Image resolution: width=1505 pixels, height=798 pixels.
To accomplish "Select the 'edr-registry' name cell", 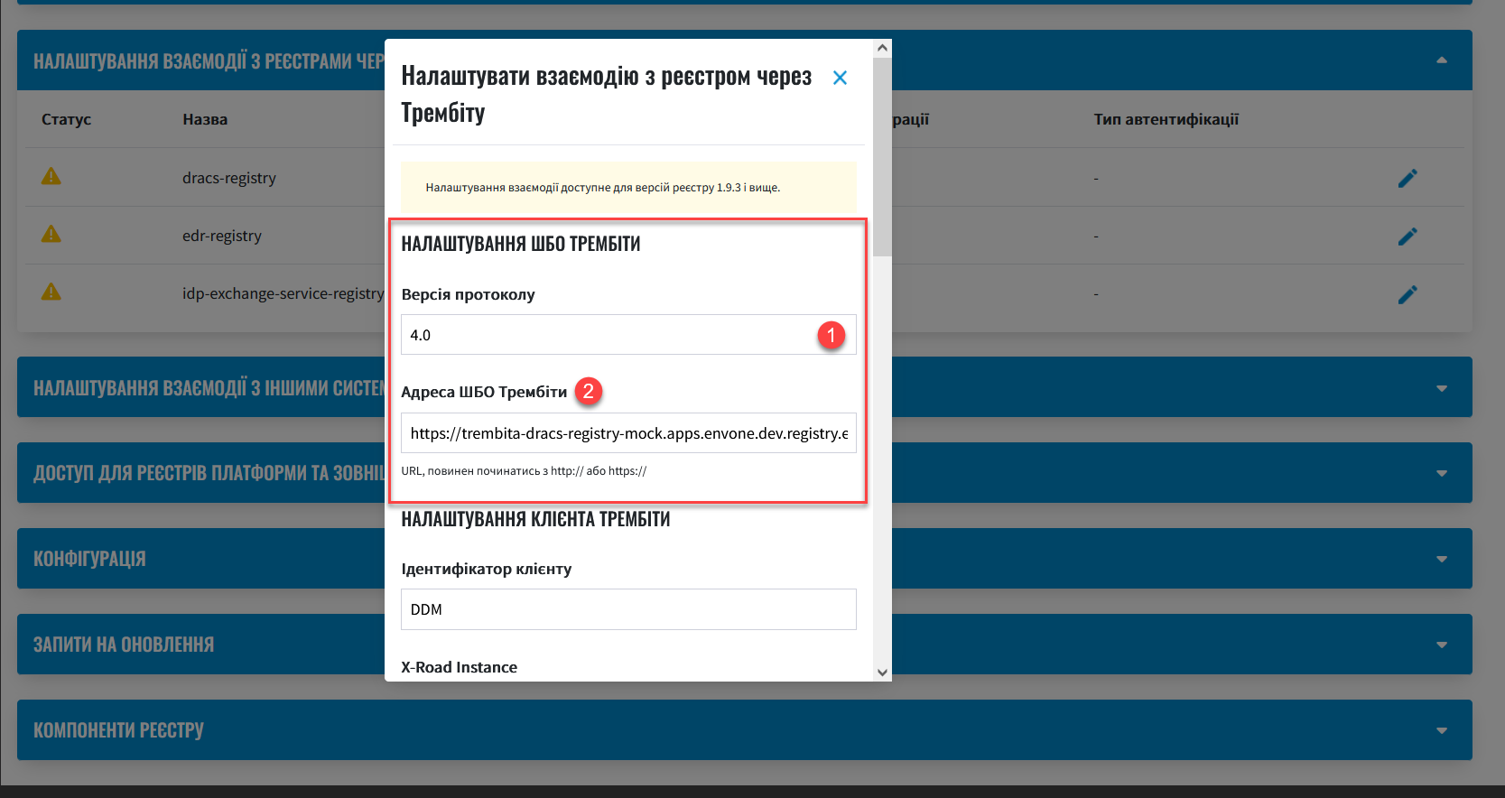I will click(222, 236).
